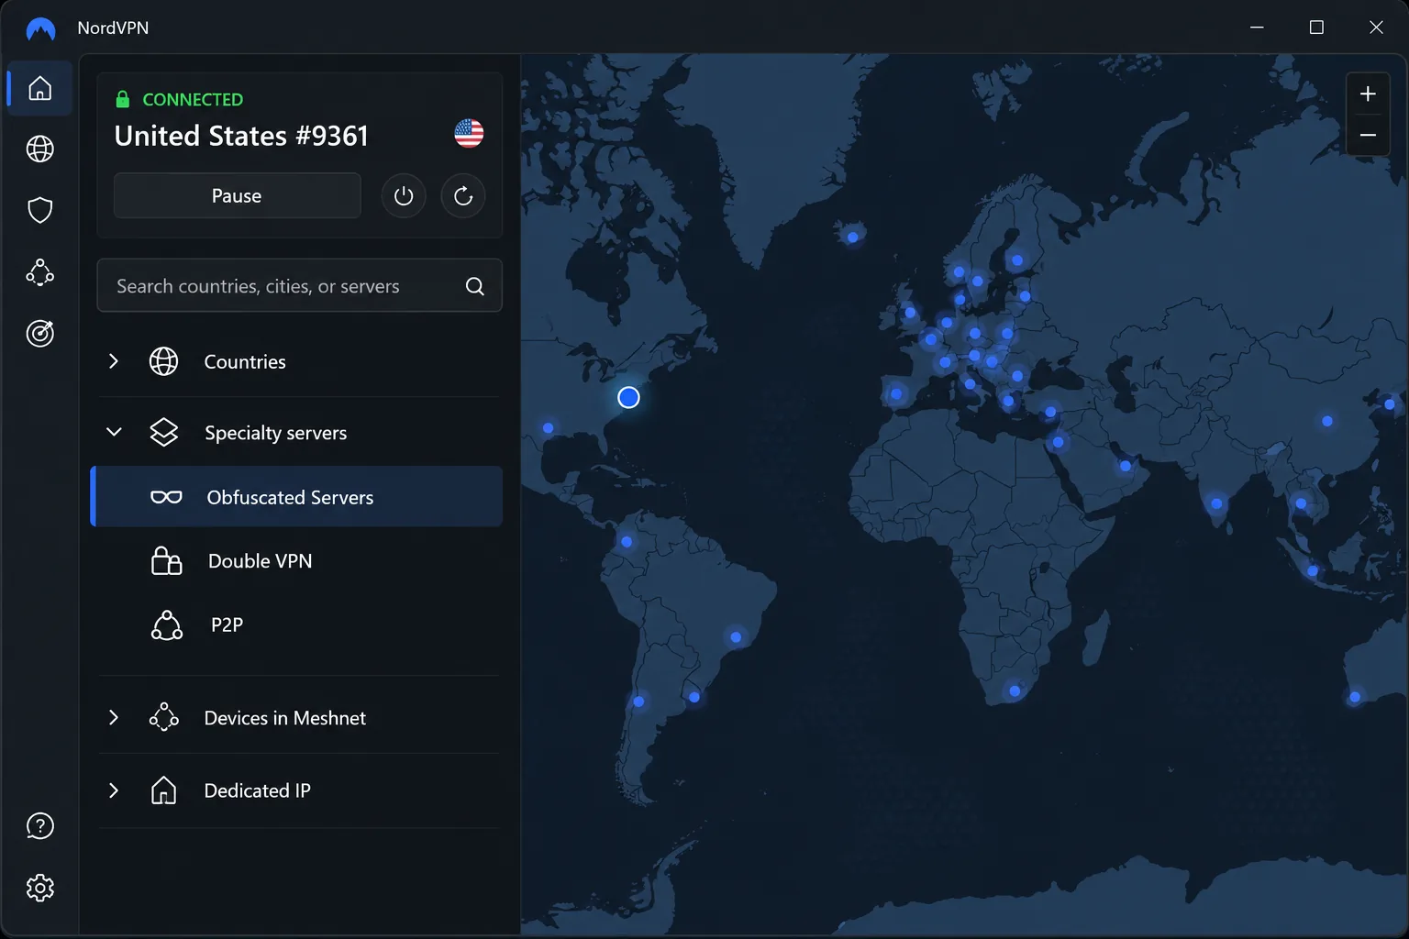
Task: Click Devices in Meshnet label
Action: pos(284,718)
